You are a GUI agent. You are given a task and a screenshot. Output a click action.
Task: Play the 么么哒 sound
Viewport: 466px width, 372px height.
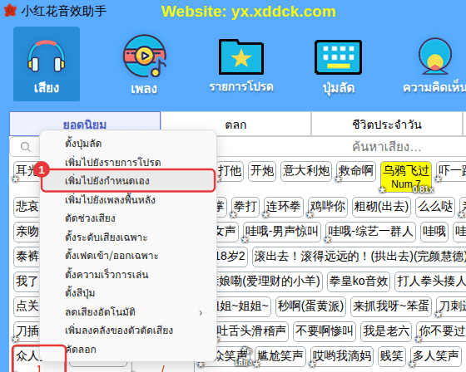click(435, 207)
